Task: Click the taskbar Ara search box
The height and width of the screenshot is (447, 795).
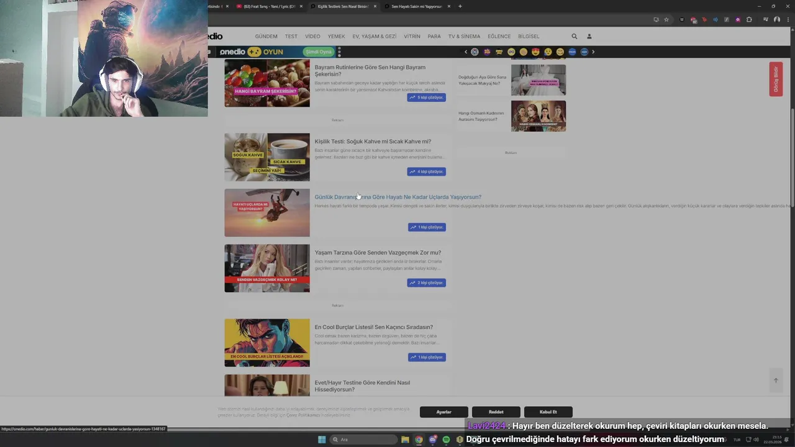Action: pos(363,440)
